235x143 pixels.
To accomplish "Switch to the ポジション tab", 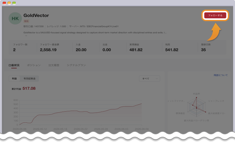I will (34, 65).
